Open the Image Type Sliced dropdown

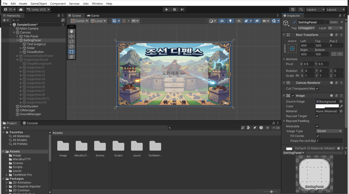(x=329, y=131)
